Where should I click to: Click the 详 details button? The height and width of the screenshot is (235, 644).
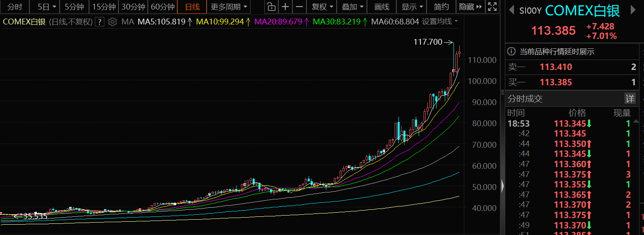(x=630, y=98)
